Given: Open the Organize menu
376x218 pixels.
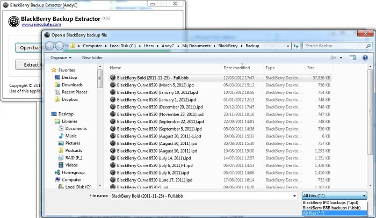Looking at the screenshot, I should pyautogui.click(x=61, y=57).
